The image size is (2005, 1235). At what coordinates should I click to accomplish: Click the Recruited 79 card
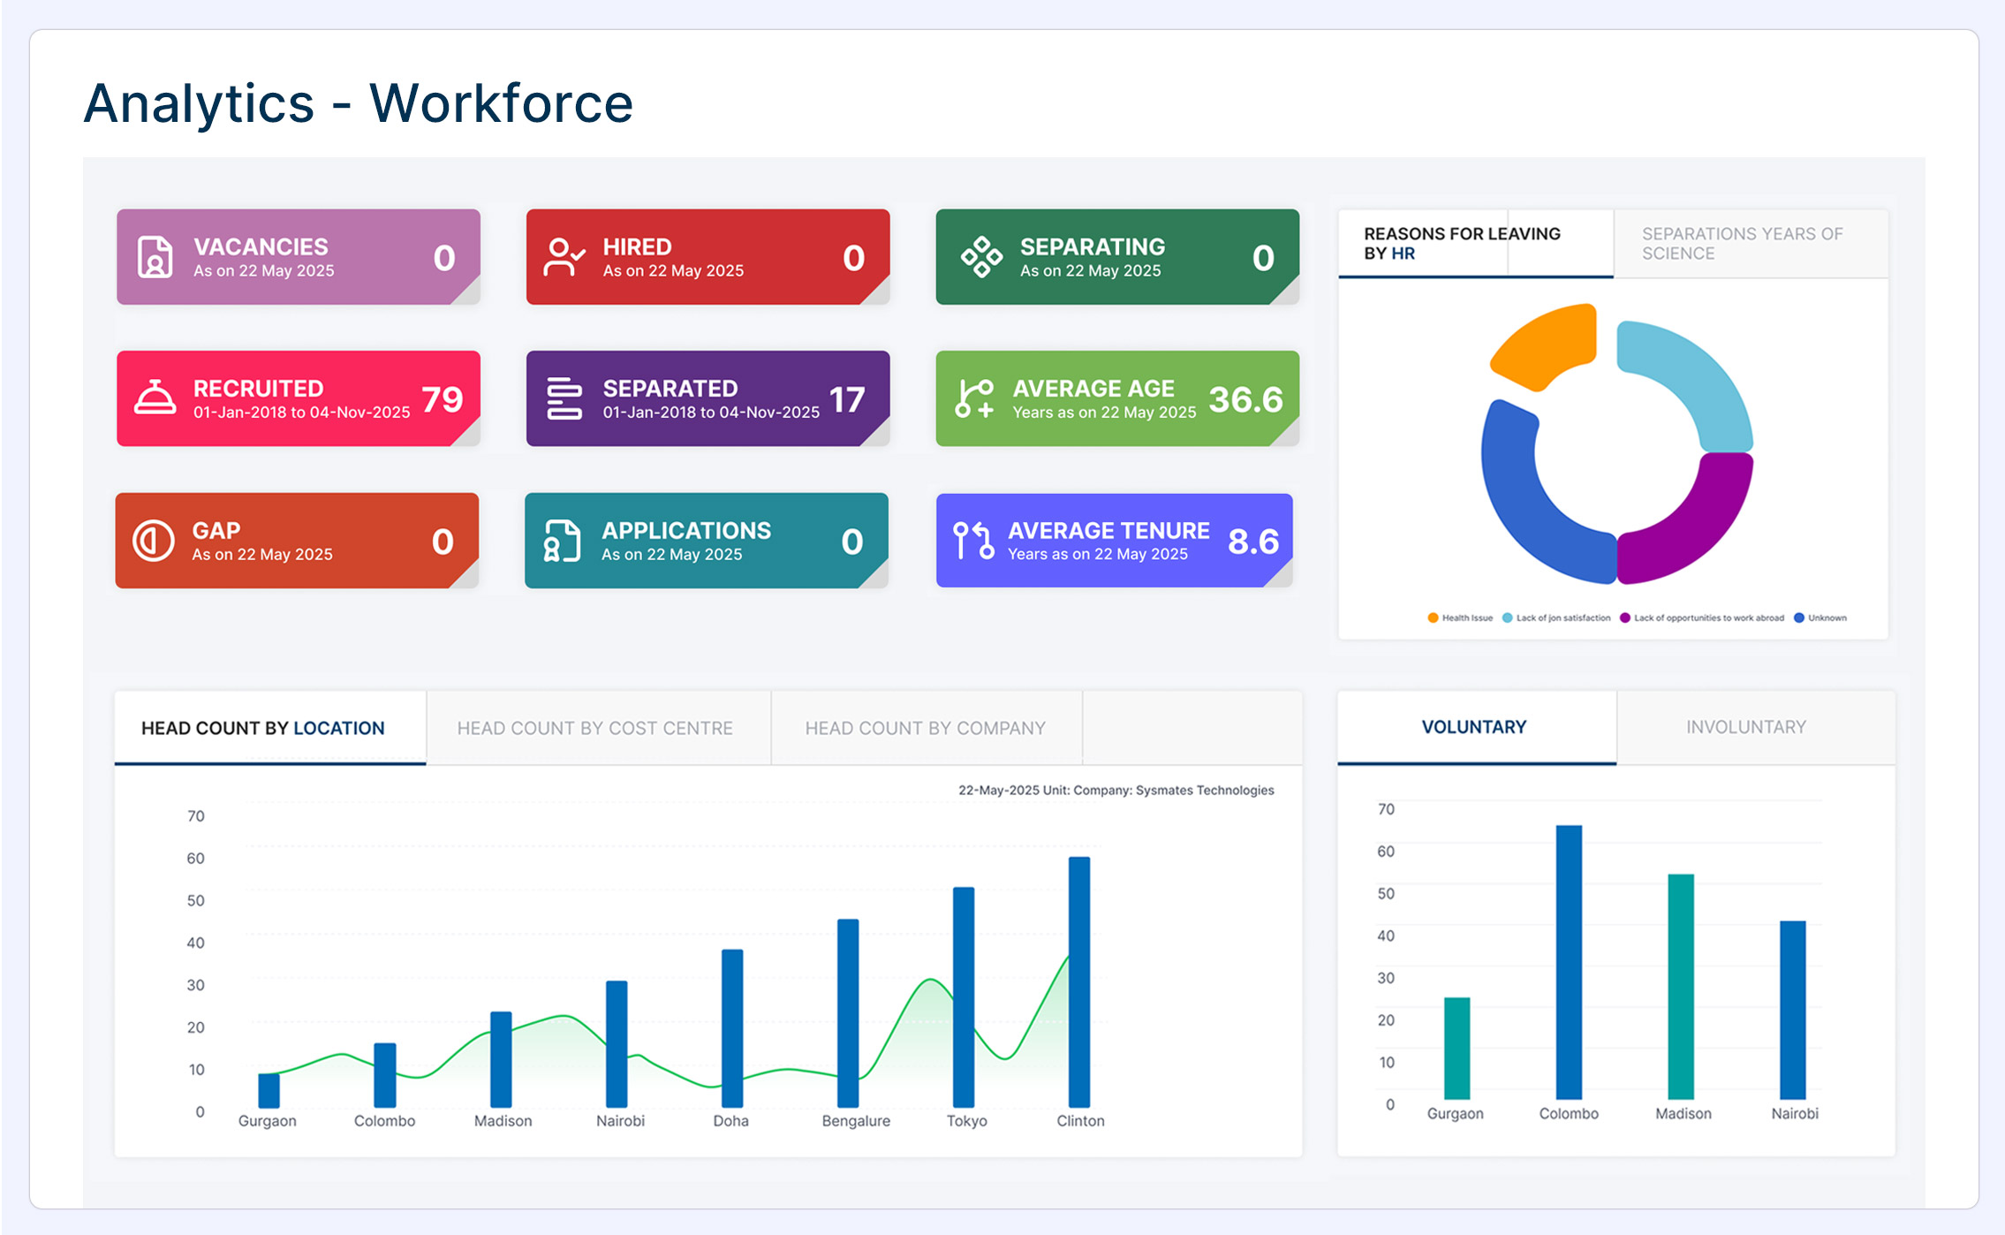(x=299, y=398)
